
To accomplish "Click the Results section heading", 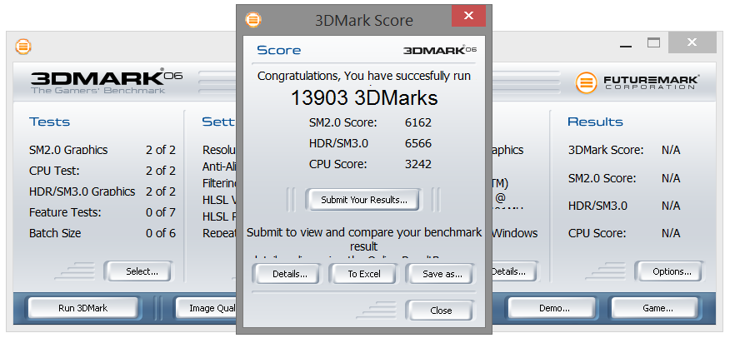I will click(x=595, y=122).
